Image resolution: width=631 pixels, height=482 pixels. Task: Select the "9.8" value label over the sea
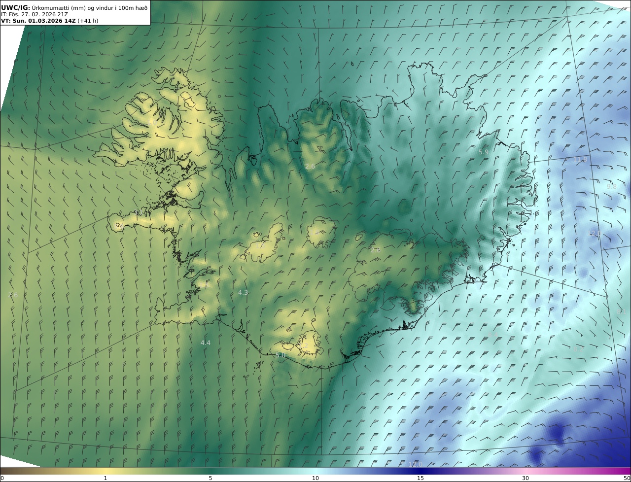coord(612,186)
